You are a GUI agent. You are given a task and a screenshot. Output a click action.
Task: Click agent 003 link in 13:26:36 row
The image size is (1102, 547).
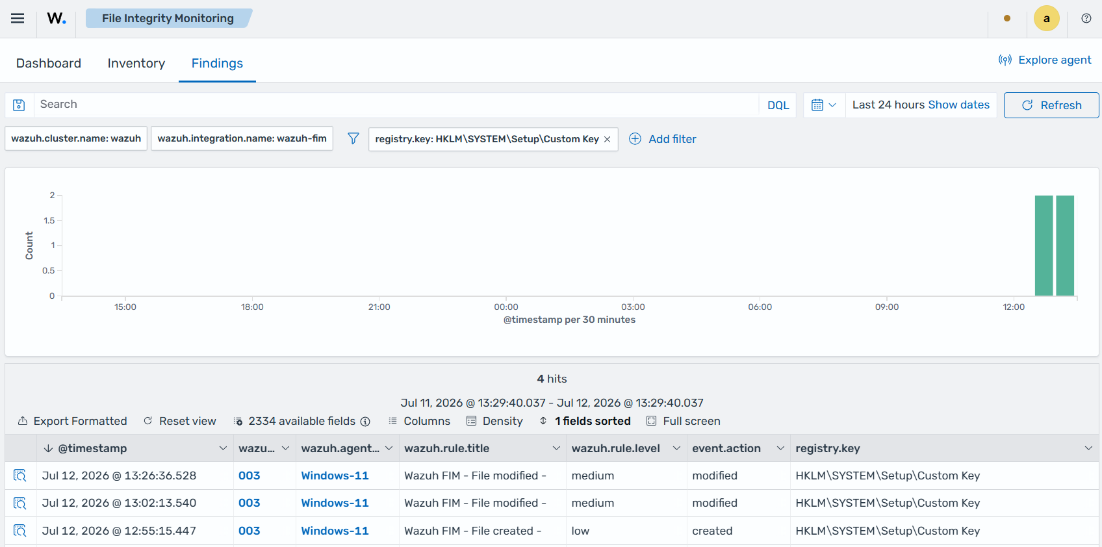(x=249, y=476)
